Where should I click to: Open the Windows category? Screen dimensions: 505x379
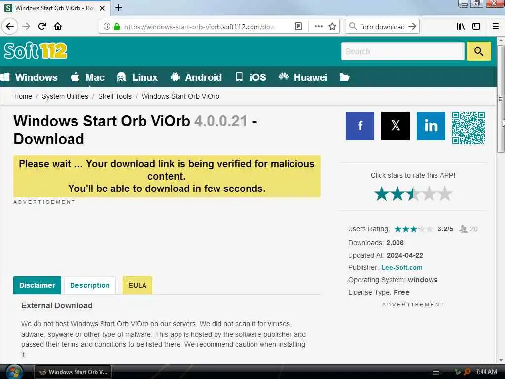(29, 77)
